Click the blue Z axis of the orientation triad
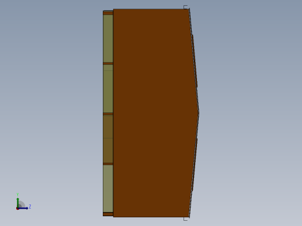 click(23, 208)
